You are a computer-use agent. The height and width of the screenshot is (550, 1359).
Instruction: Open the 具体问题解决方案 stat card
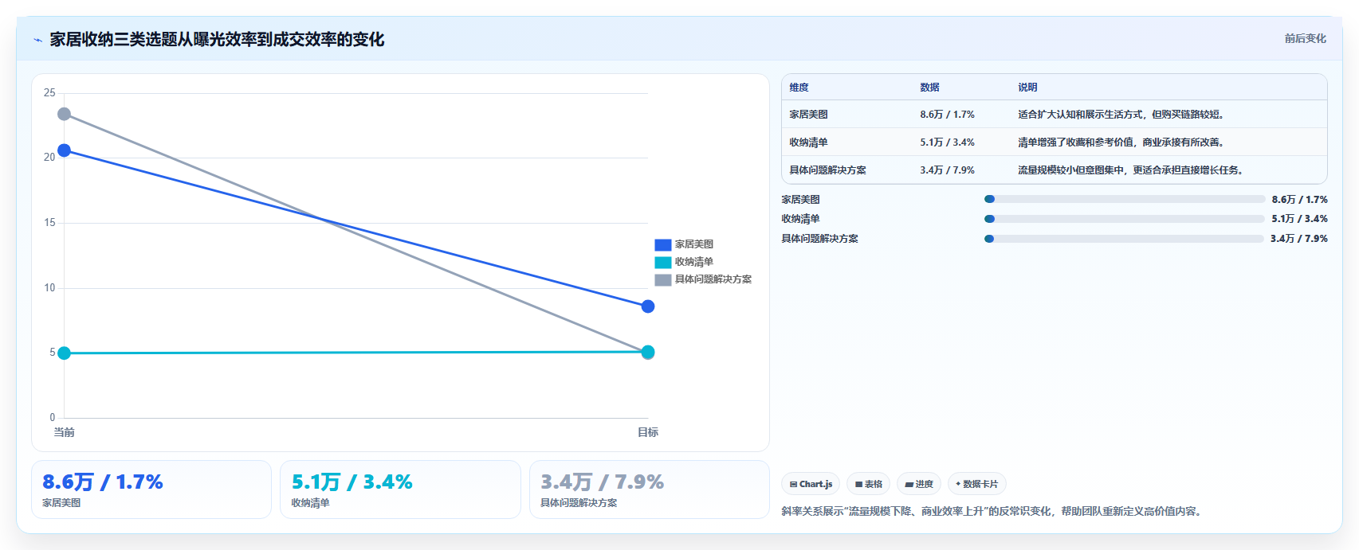tap(650, 490)
